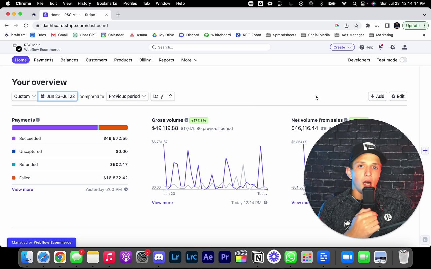This screenshot has height=269, width=431.
Task: Open the Products tab
Action: click(123, 60)
